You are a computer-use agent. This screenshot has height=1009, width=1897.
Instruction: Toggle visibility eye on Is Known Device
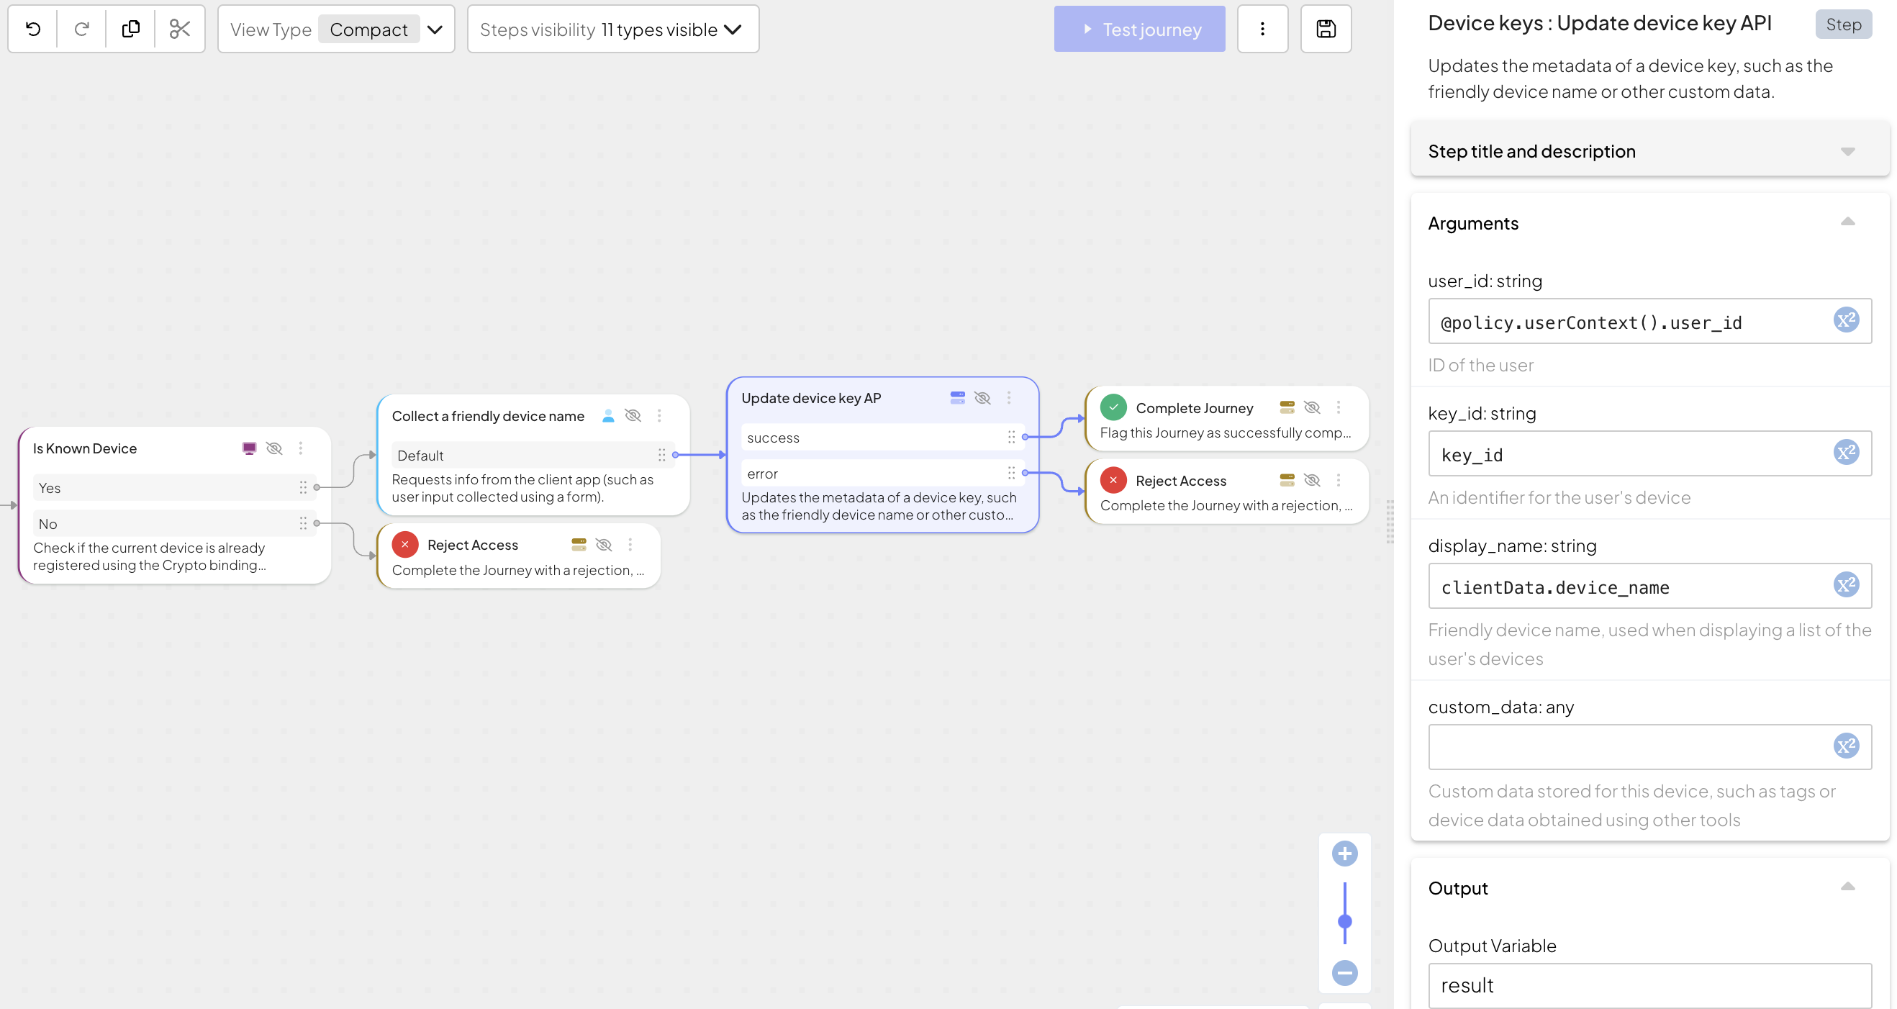pyautogui.click(x=274, y=448)
